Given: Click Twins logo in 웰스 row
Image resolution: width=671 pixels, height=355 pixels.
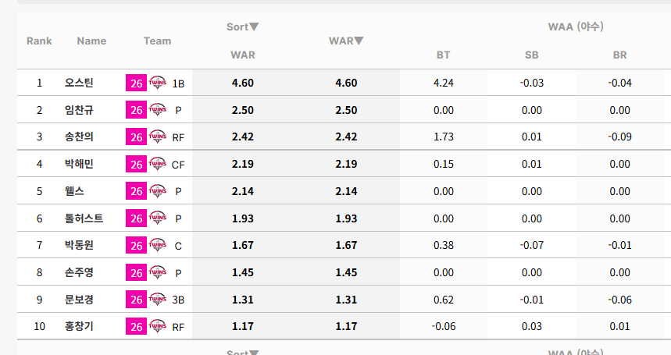Looking at the screenshot, I should coord(157,191).
